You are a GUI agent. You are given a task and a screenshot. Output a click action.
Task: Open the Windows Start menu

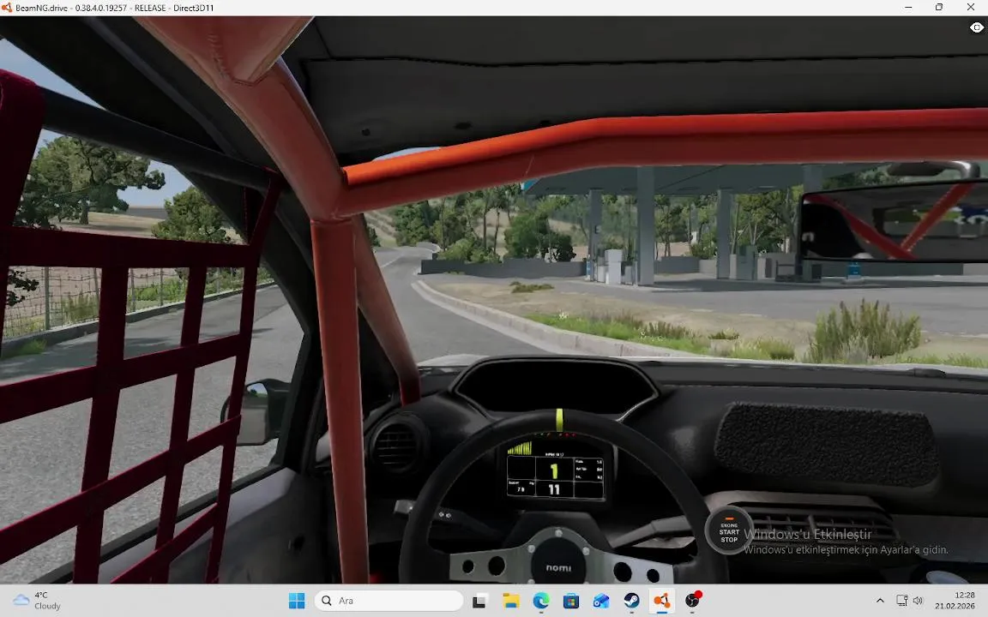point(296,601)
